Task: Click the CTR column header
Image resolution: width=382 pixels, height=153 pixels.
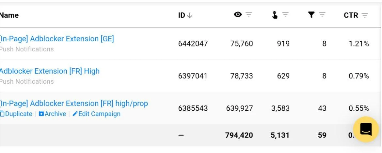Action: point(351,15)
